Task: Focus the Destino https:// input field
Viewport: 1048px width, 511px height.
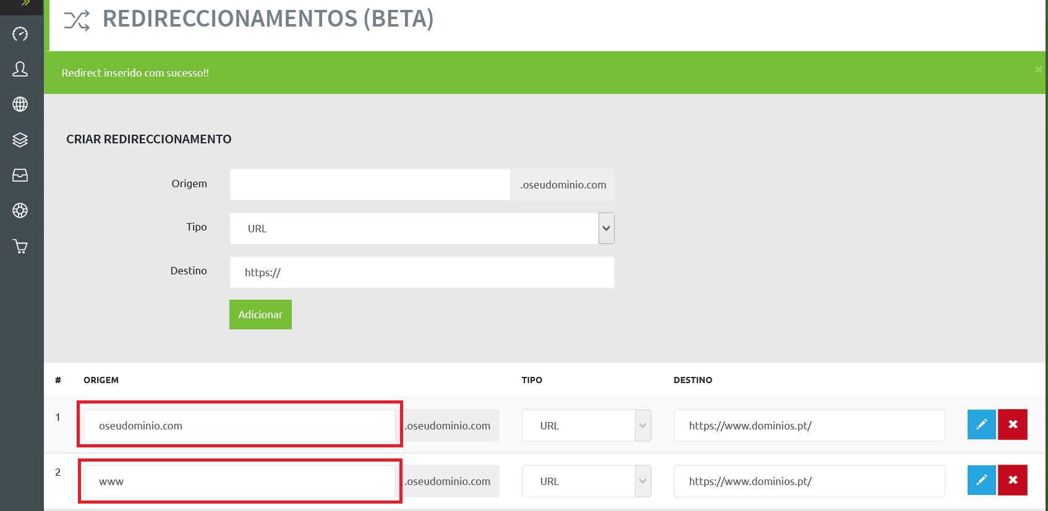Action: pos(422,272)
